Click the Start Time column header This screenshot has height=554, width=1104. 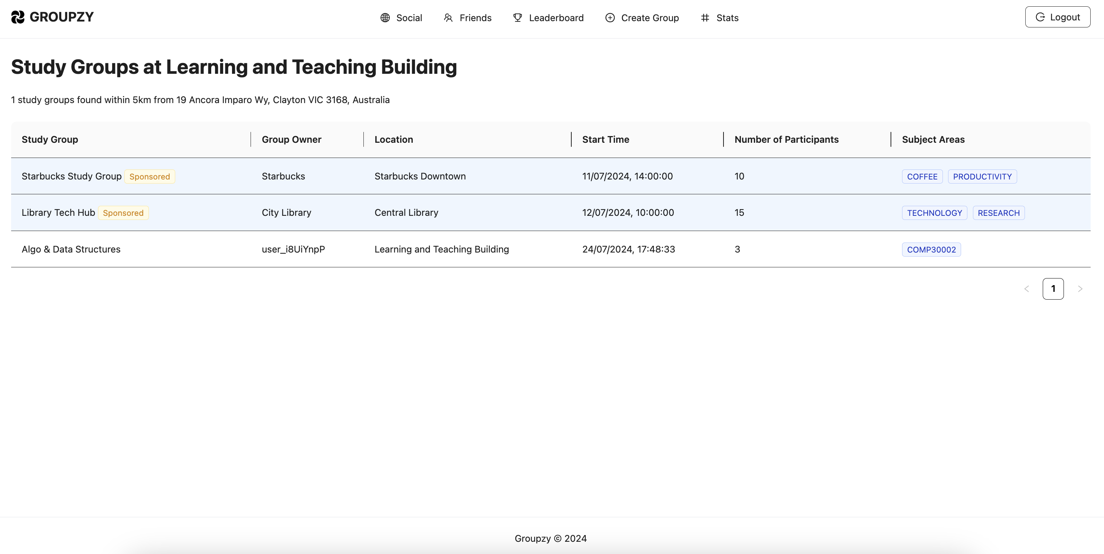coord(605,139)
